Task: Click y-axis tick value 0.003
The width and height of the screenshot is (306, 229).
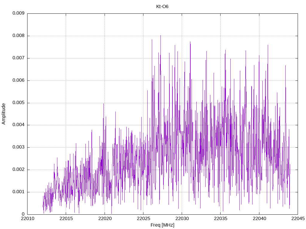Action: click(x=19, y=147)
